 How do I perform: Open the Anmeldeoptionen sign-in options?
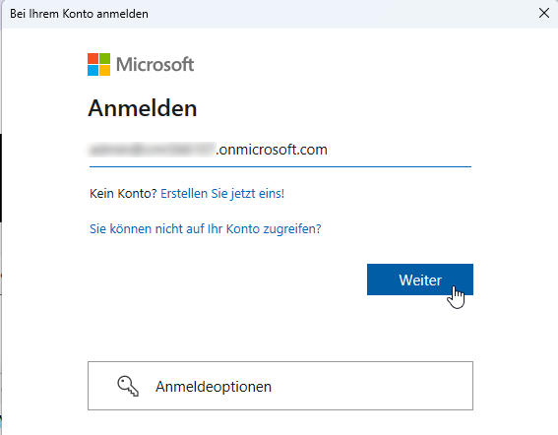click(x=280, y=386)
